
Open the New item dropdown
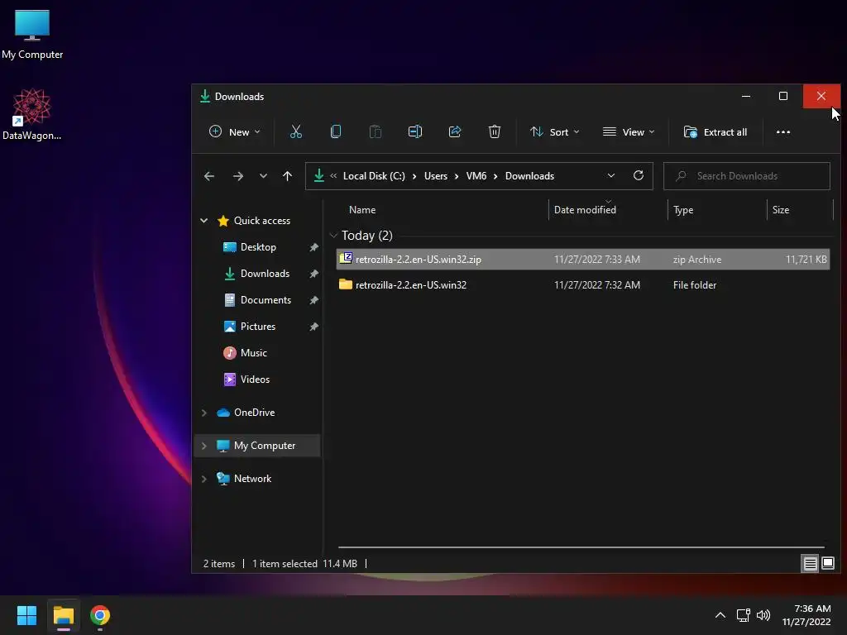234,131
